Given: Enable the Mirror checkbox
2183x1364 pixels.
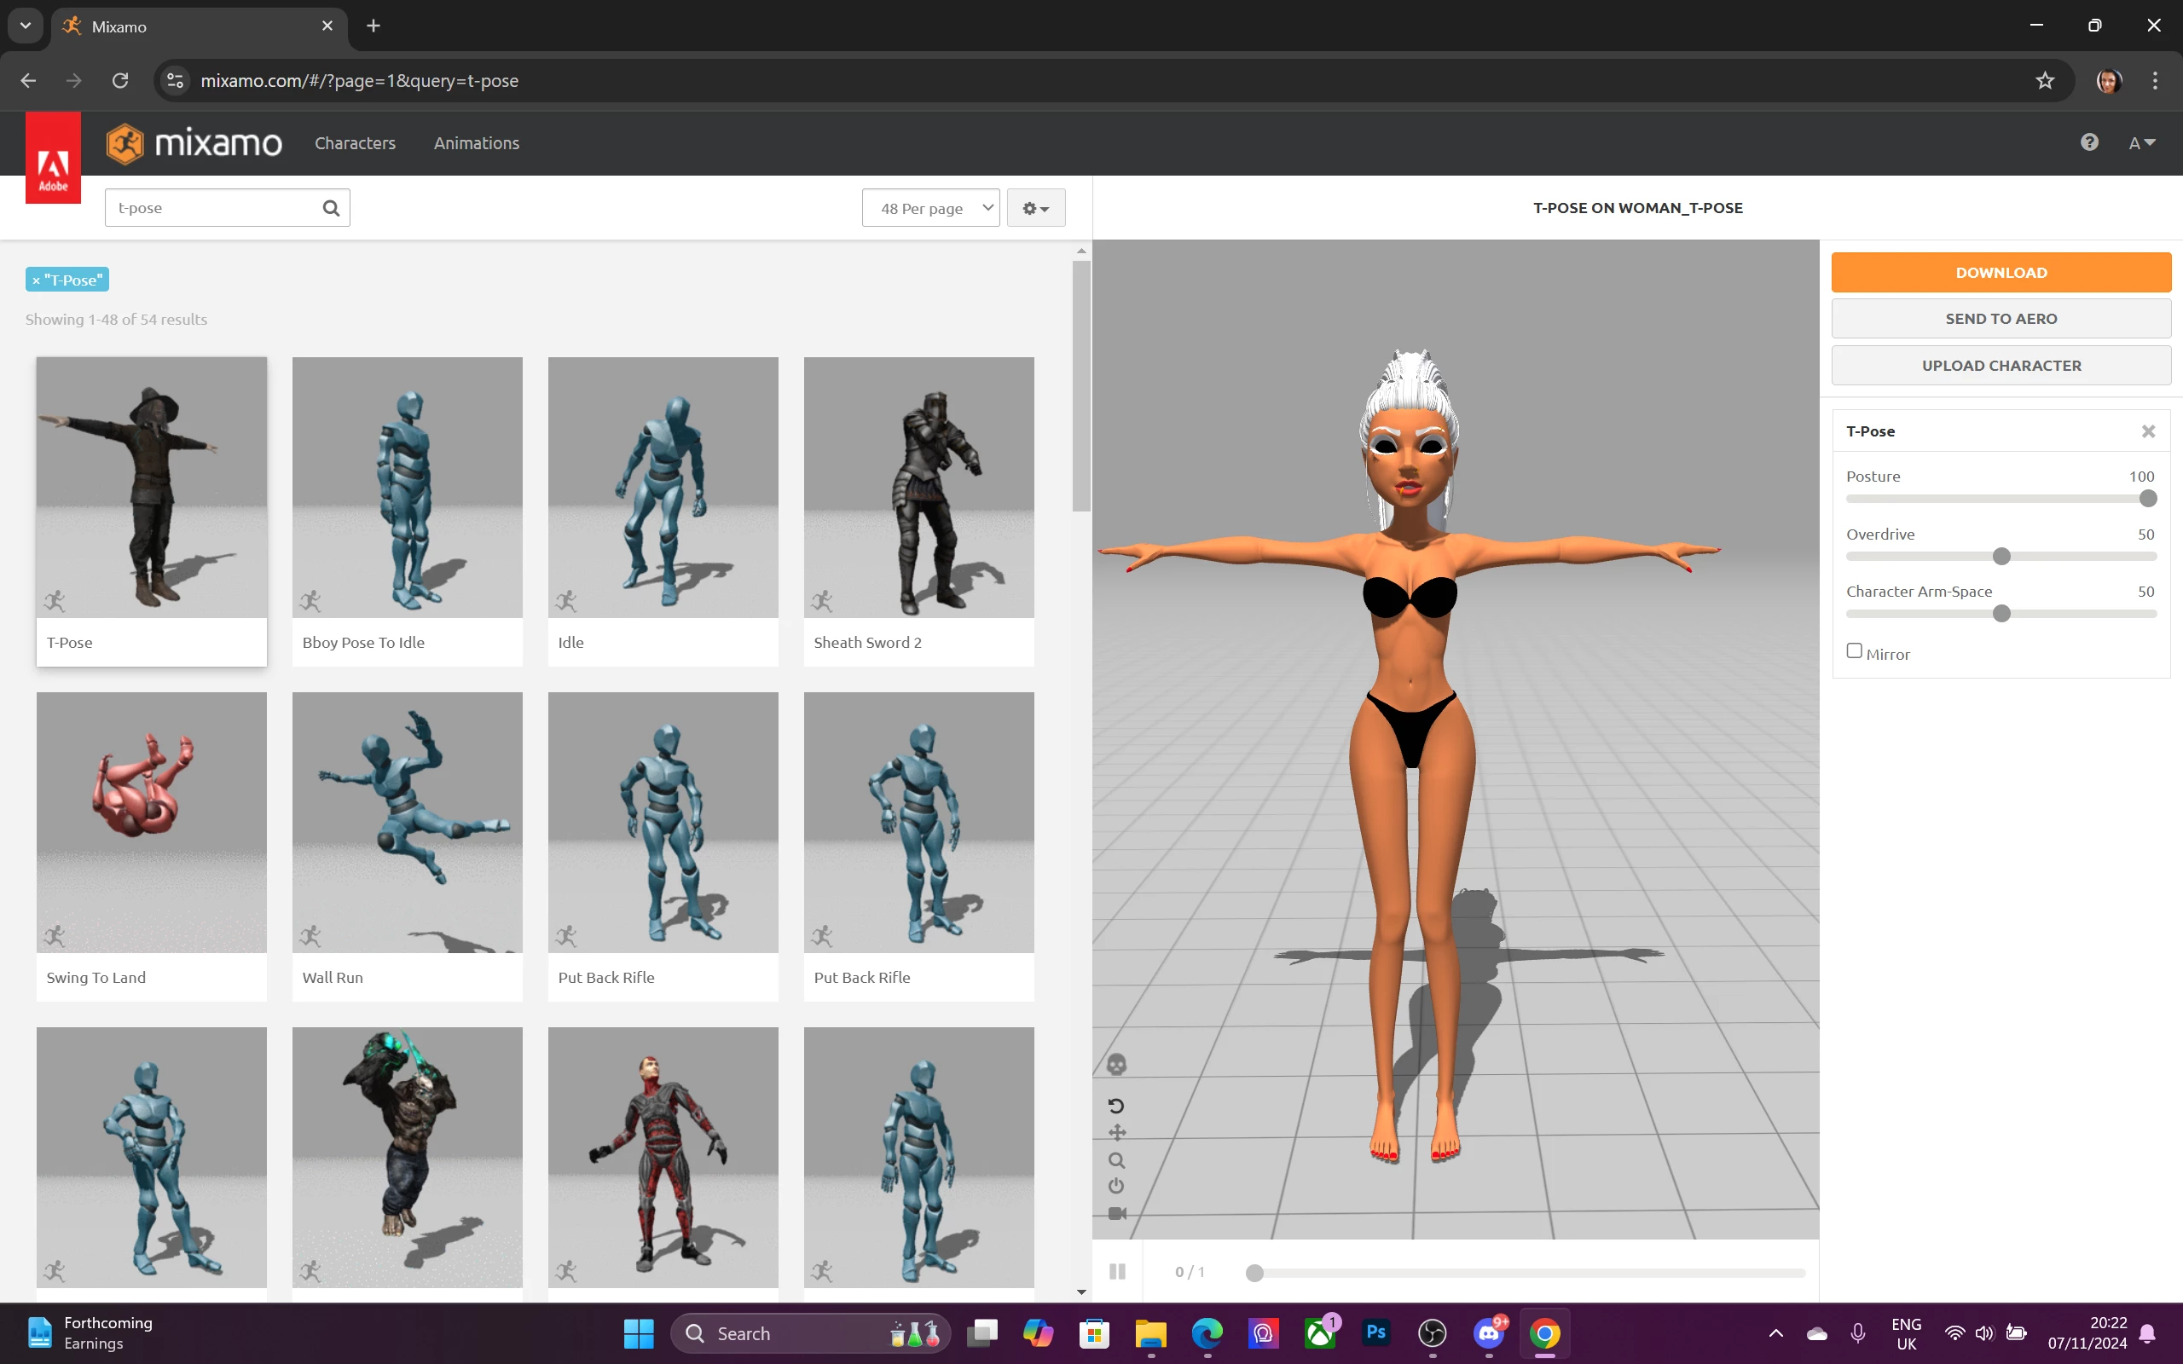Looking at the screenshot, I should (1855, 650).
